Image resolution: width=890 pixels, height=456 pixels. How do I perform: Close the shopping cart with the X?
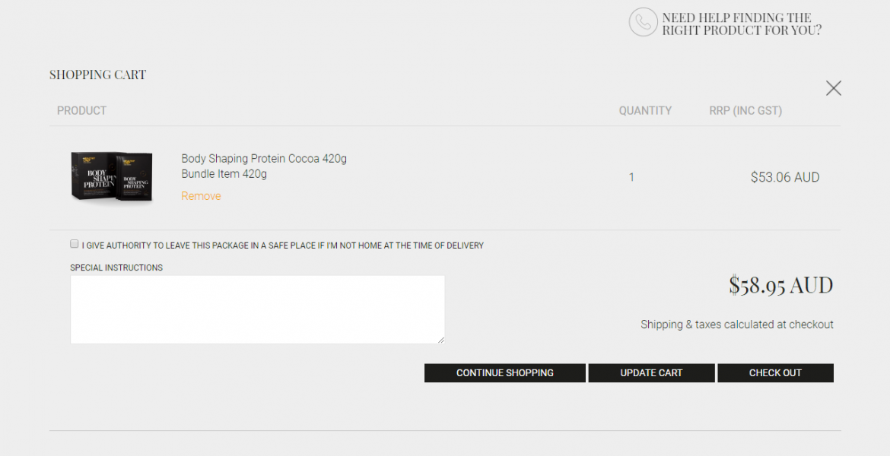(x=833, y=88)
